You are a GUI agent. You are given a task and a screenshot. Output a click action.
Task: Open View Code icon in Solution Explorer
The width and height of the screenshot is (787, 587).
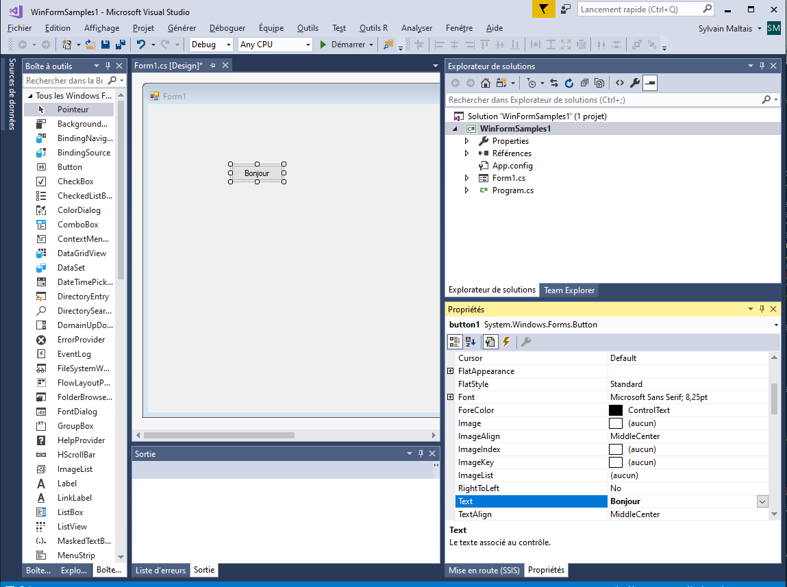619,83
